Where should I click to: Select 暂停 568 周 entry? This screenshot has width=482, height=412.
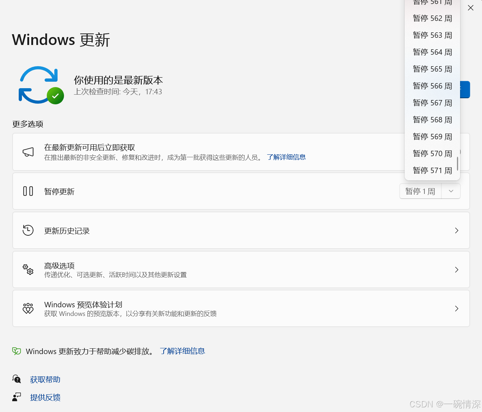(x=432, y=120)
